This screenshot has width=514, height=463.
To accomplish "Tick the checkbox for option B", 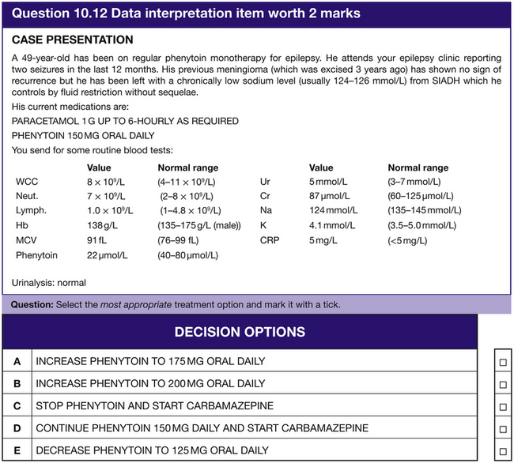I will 501,384.
